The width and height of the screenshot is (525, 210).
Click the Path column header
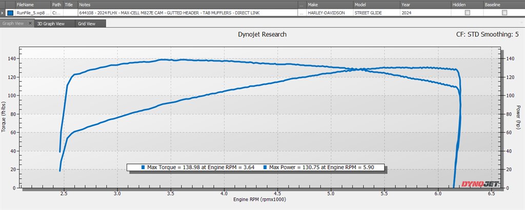click(57, 5)
